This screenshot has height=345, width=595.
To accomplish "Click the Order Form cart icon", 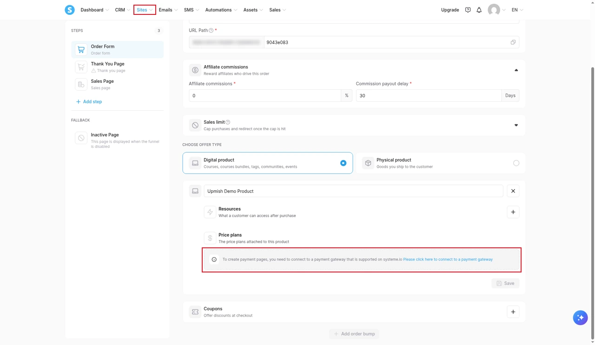I will 81,50.
